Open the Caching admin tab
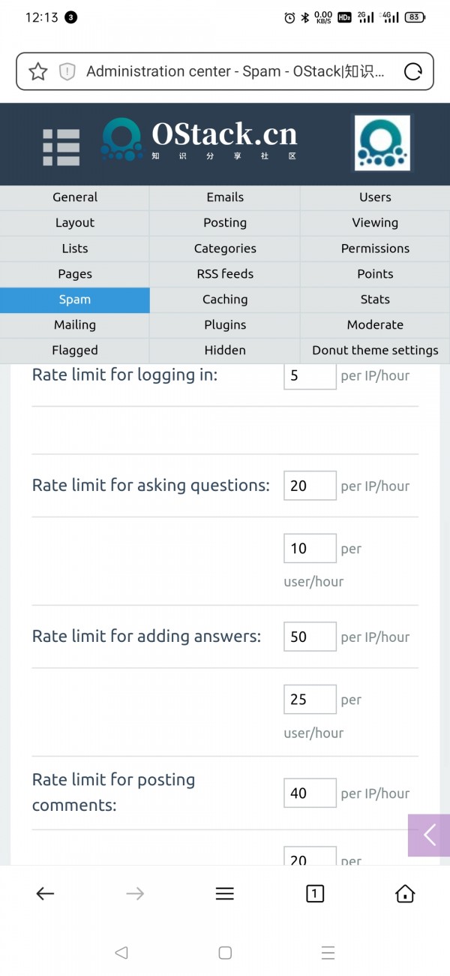The height and width of the screenshot is (976, 450). [225, 300]
